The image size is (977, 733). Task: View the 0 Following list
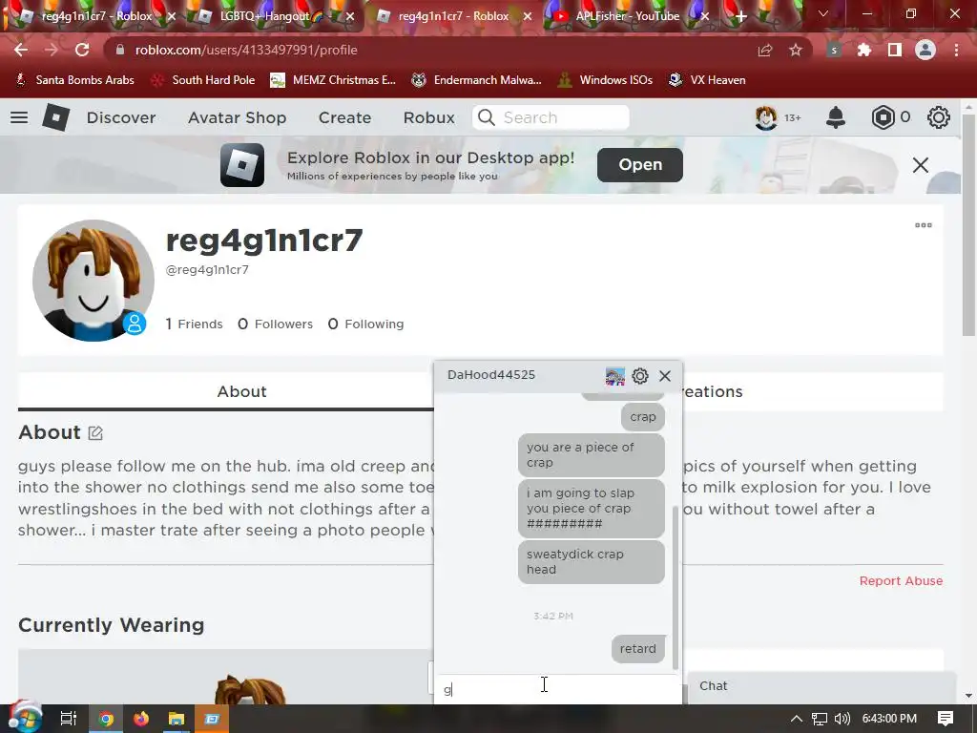point(365,325)
